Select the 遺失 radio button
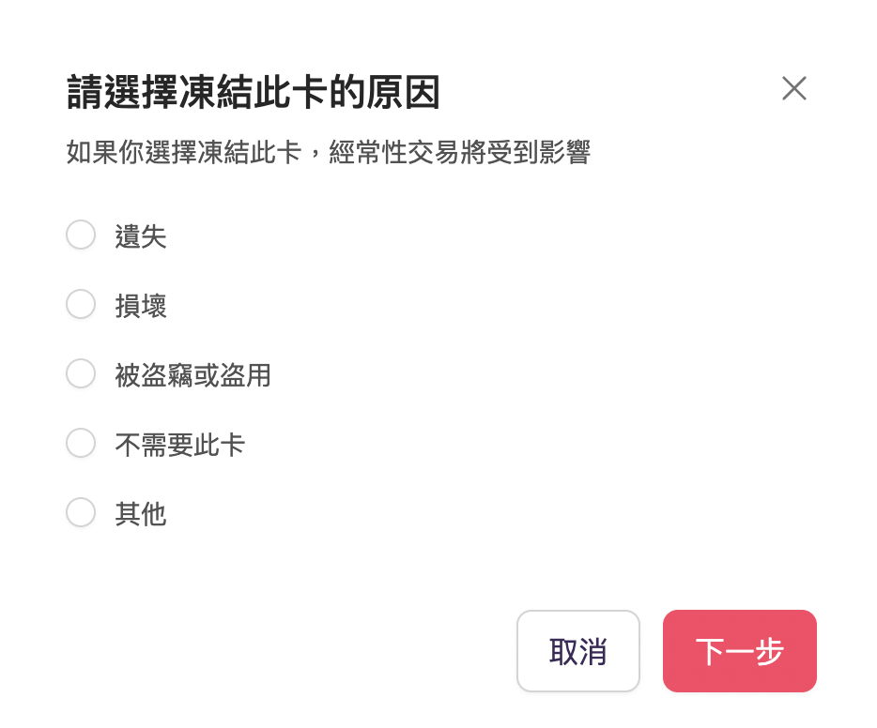Viewport: 877px width, 728px height. (81, 235)
